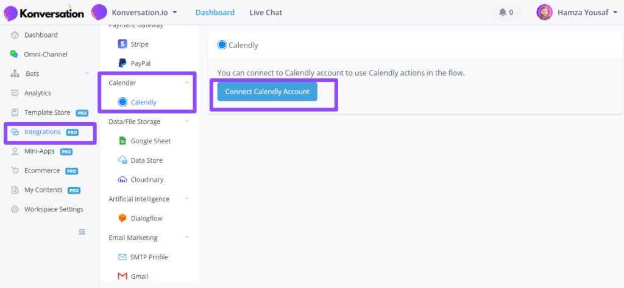This screenshot has width=624, height=288.
Task: Collapse the Calender section chevron
Action: (x=187, y=83)
